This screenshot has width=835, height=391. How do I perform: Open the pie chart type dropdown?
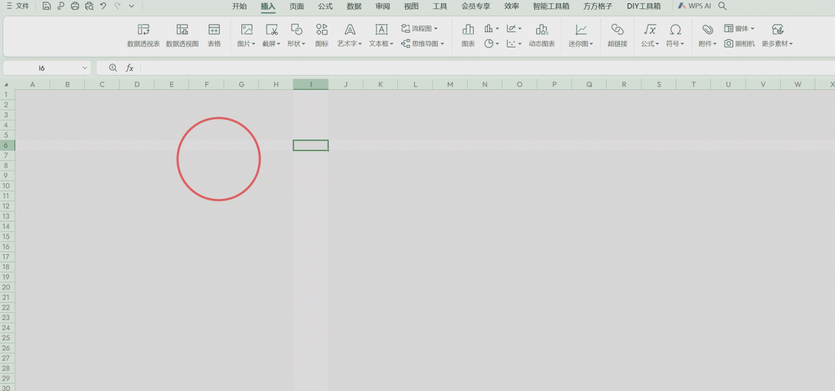point(492,44)
